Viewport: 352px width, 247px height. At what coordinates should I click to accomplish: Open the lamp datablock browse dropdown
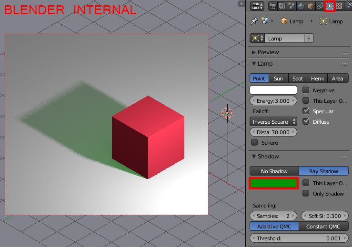[x=257, y=38]
